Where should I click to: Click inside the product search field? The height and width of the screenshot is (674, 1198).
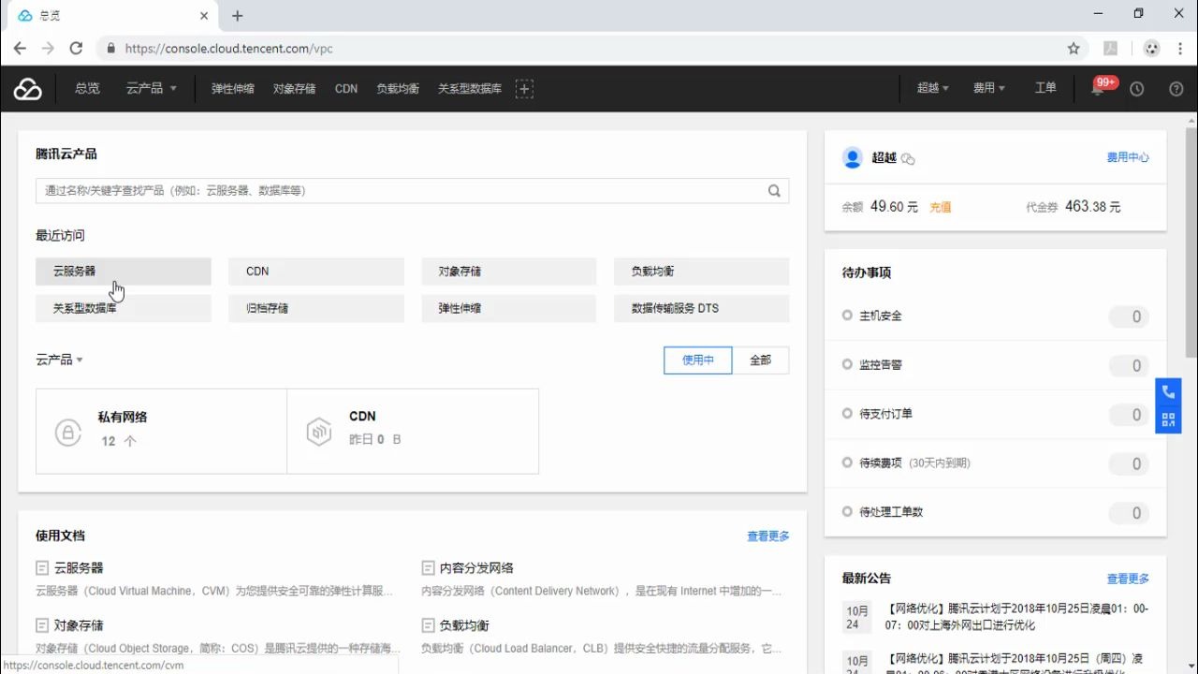coord(412,191)
